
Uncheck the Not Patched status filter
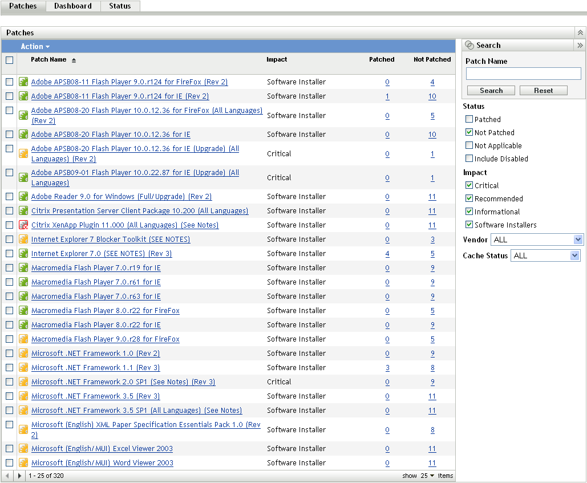[x=469, y=132]
